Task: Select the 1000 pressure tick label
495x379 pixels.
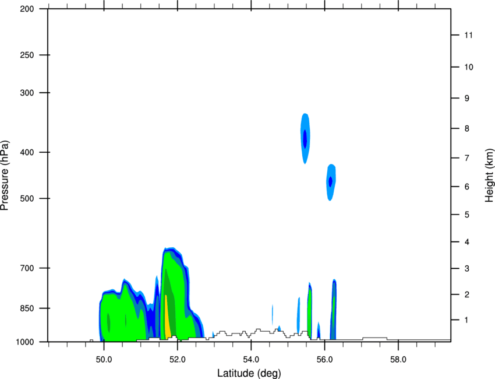Action: click(25, 342)
